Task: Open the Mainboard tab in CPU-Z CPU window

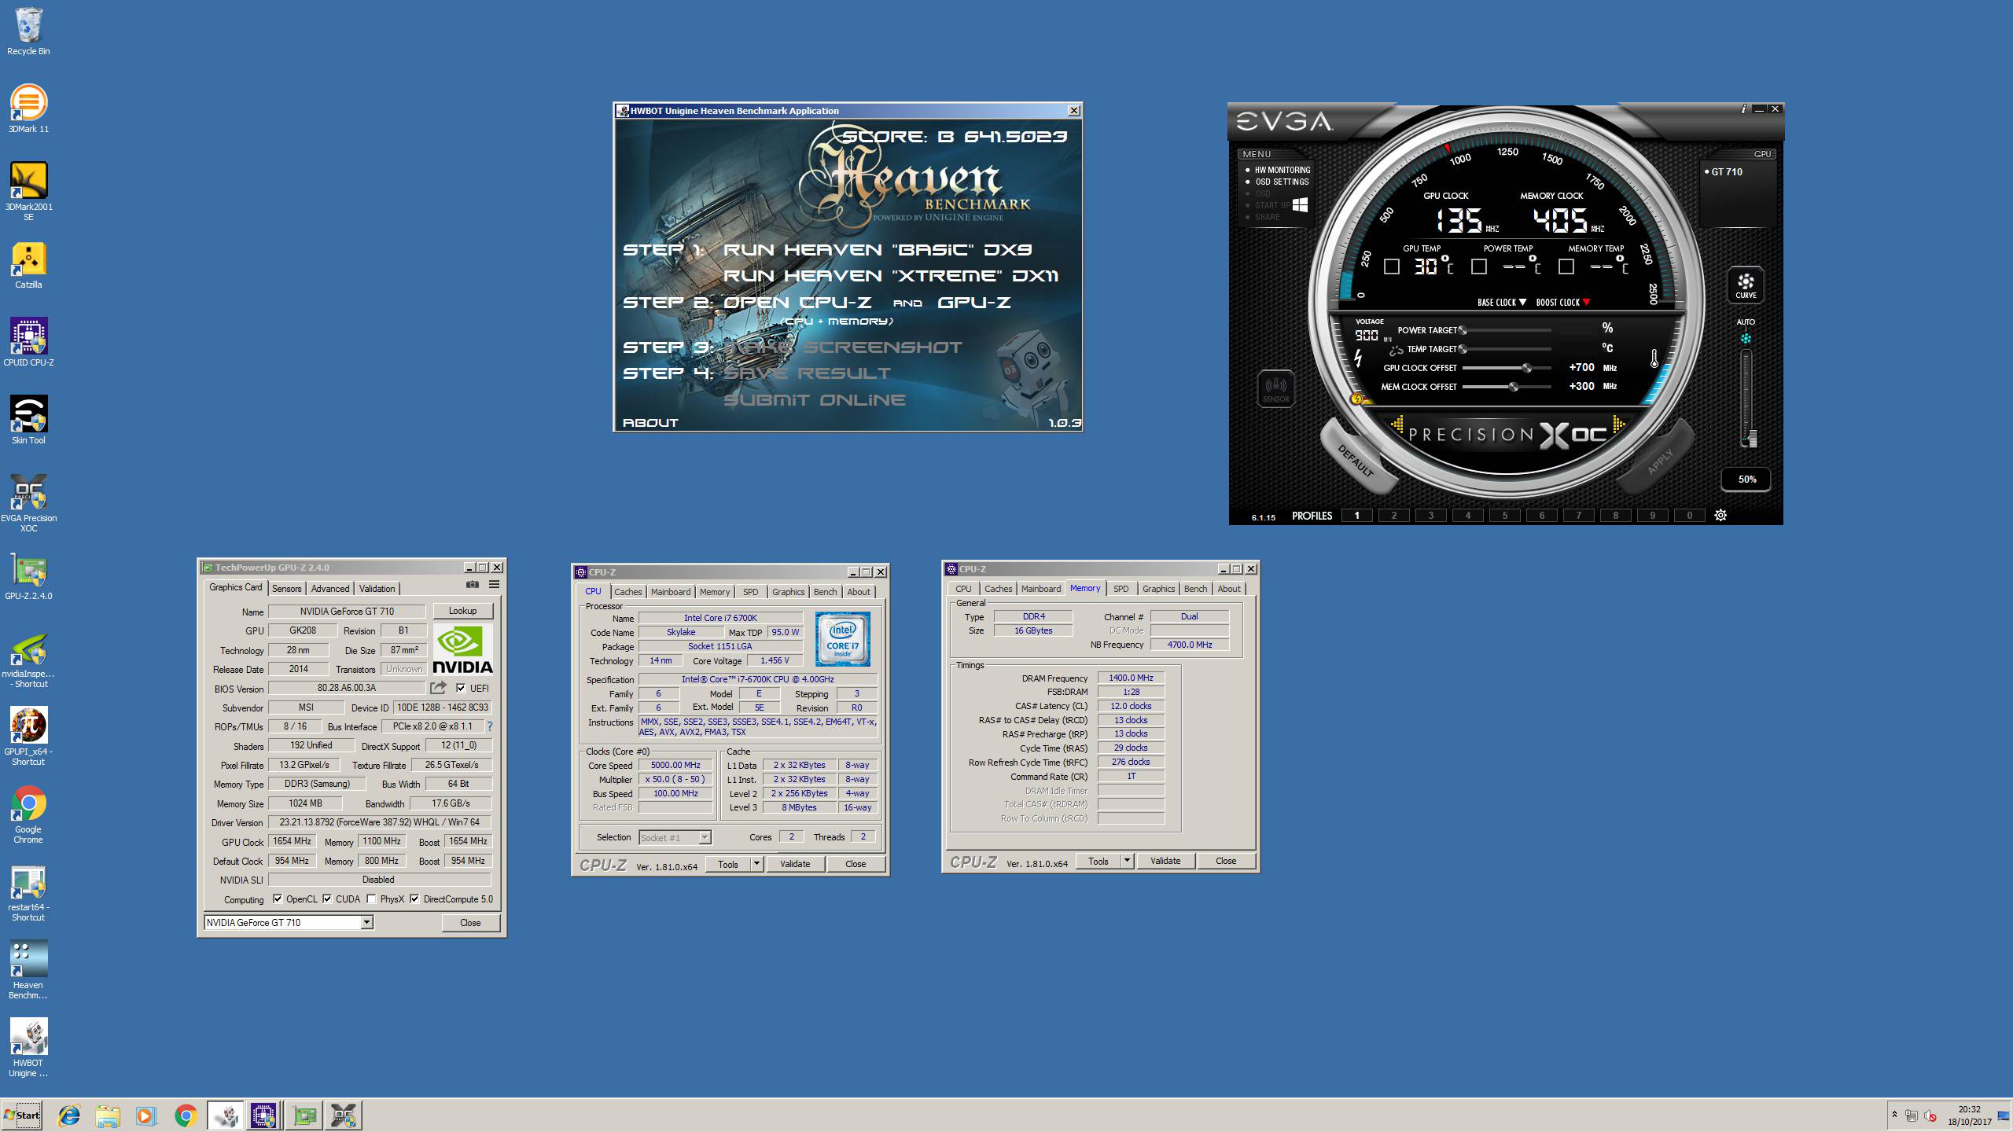Action: pyautogui.click(x=671, y=592)
